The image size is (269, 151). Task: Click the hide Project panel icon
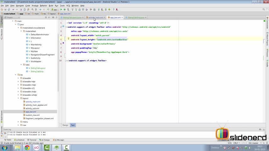coord(57,18)
